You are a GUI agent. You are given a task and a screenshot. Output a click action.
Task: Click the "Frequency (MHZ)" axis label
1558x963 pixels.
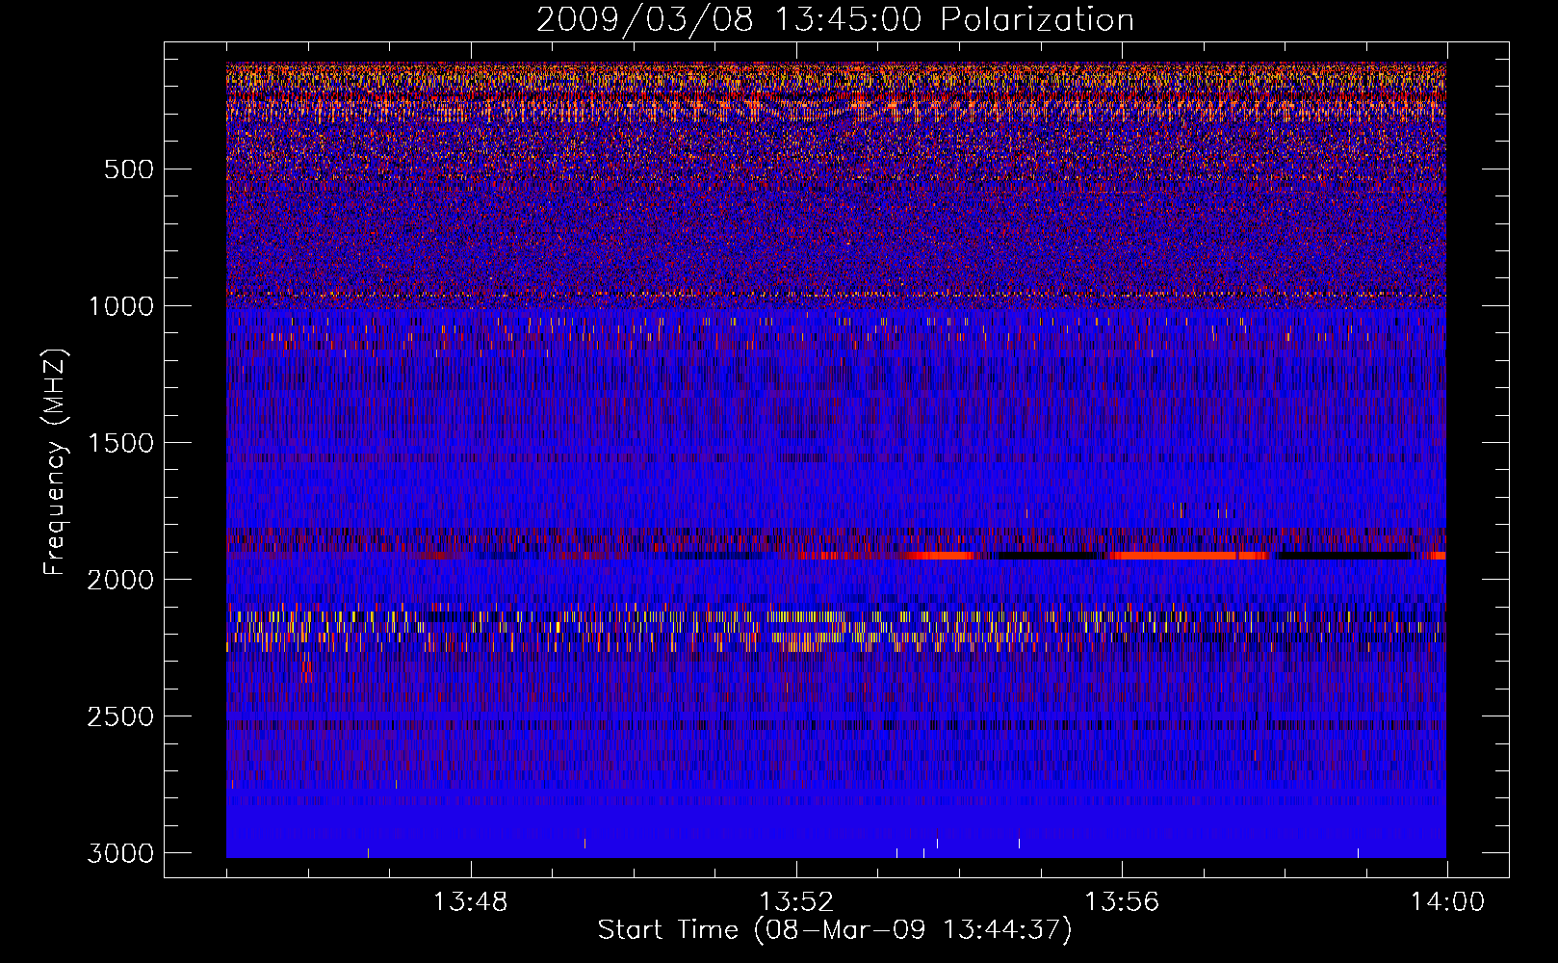56,462
